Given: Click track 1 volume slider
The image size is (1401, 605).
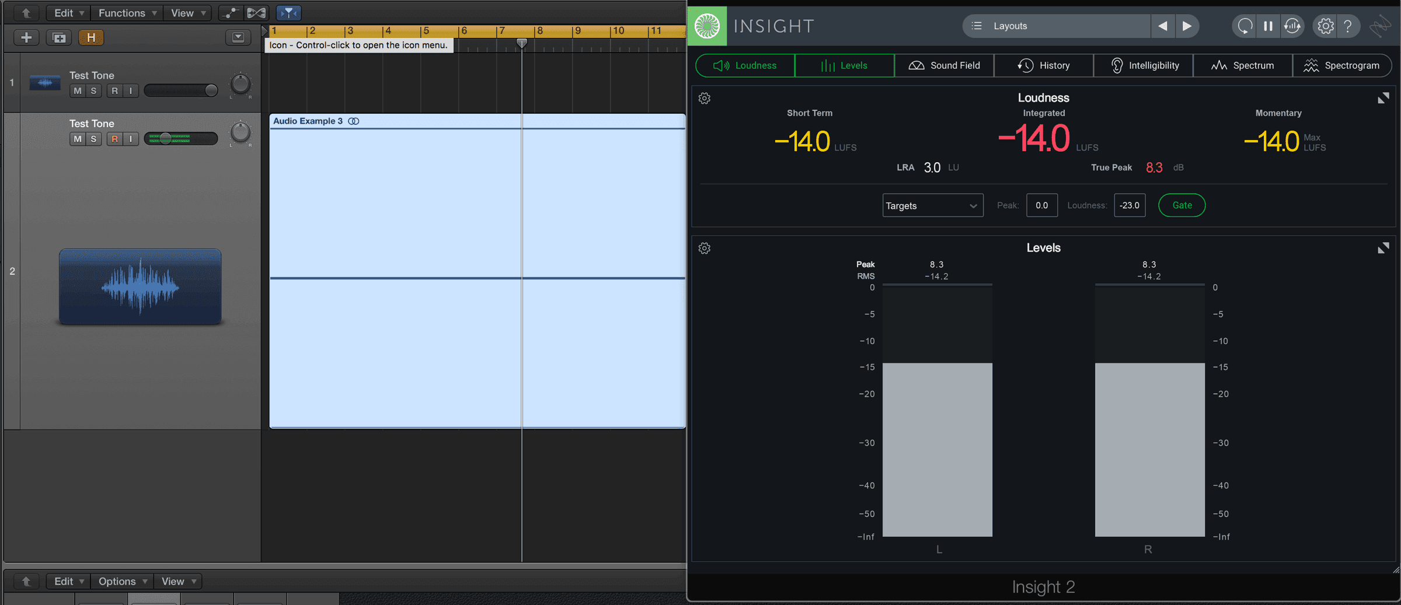Looking at the screenshot, I should point(181,90).
